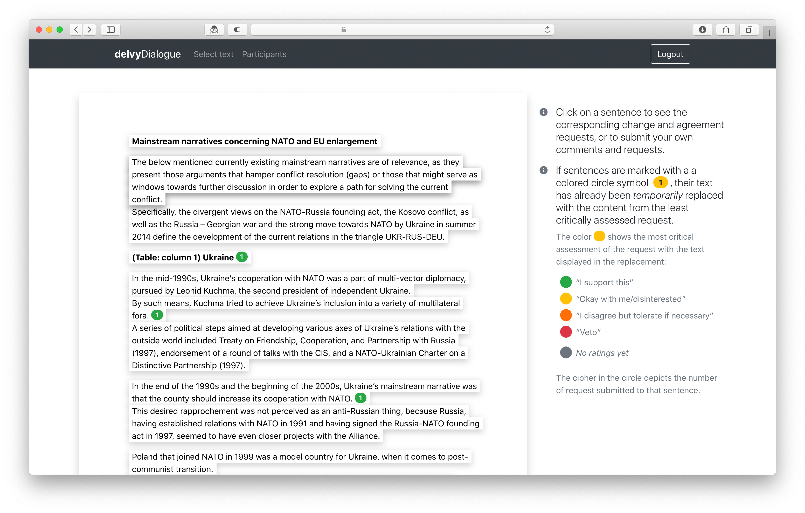Go forward using the browser forward arrow
This screenshot has width=805, height=513.
89,29
